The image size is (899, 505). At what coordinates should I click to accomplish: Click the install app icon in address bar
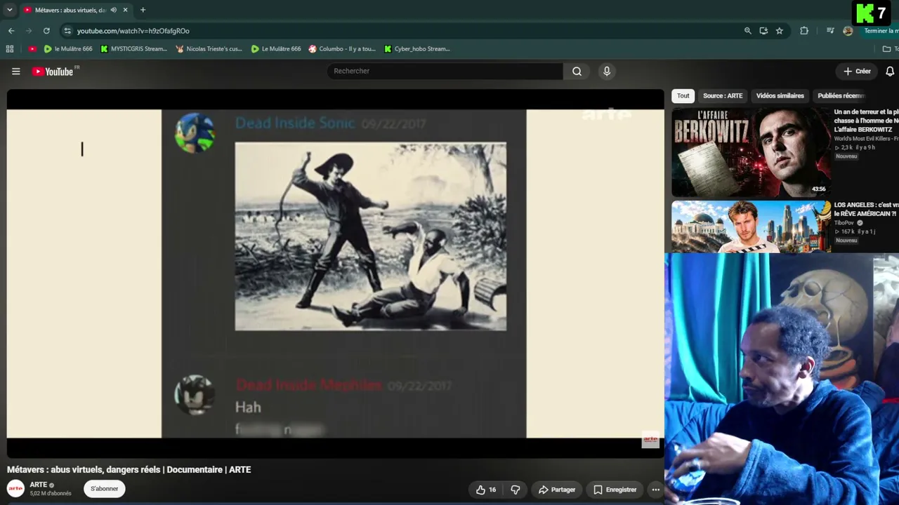763,31
